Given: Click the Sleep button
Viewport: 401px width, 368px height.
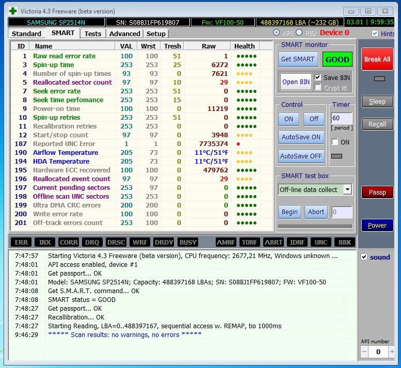Looking at the screenshot, I should 377,102.
